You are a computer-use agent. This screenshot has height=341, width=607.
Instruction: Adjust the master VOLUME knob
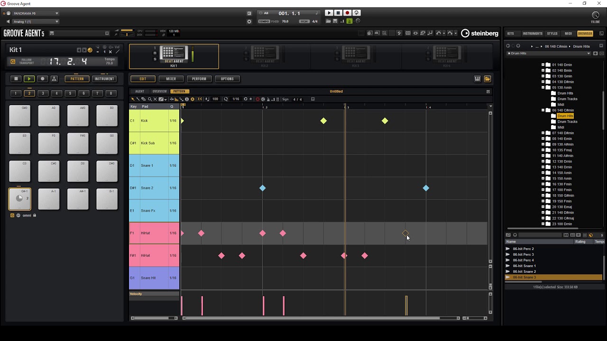[595, 16]
